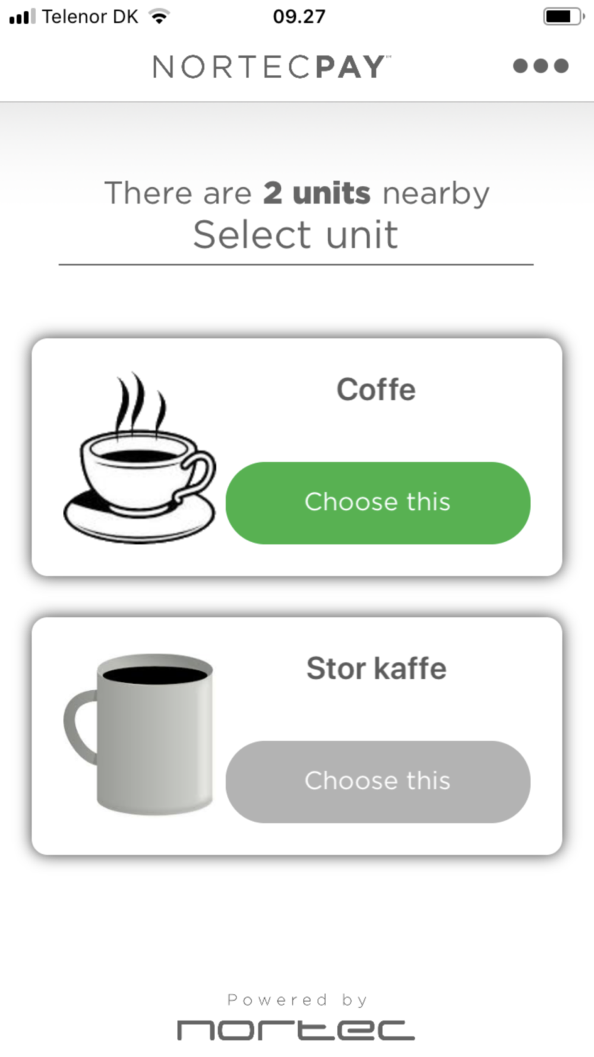Tap the cellular signal bars icon
The height and width of the screenshot is (1057, 594).
pos(22,16)
